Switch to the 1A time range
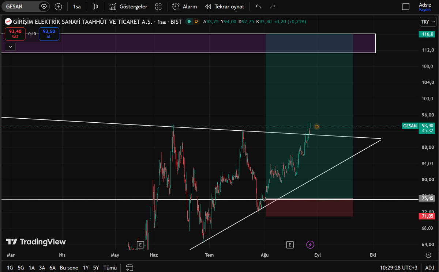This screenshot has height=272, width=439. coord(31,268)
